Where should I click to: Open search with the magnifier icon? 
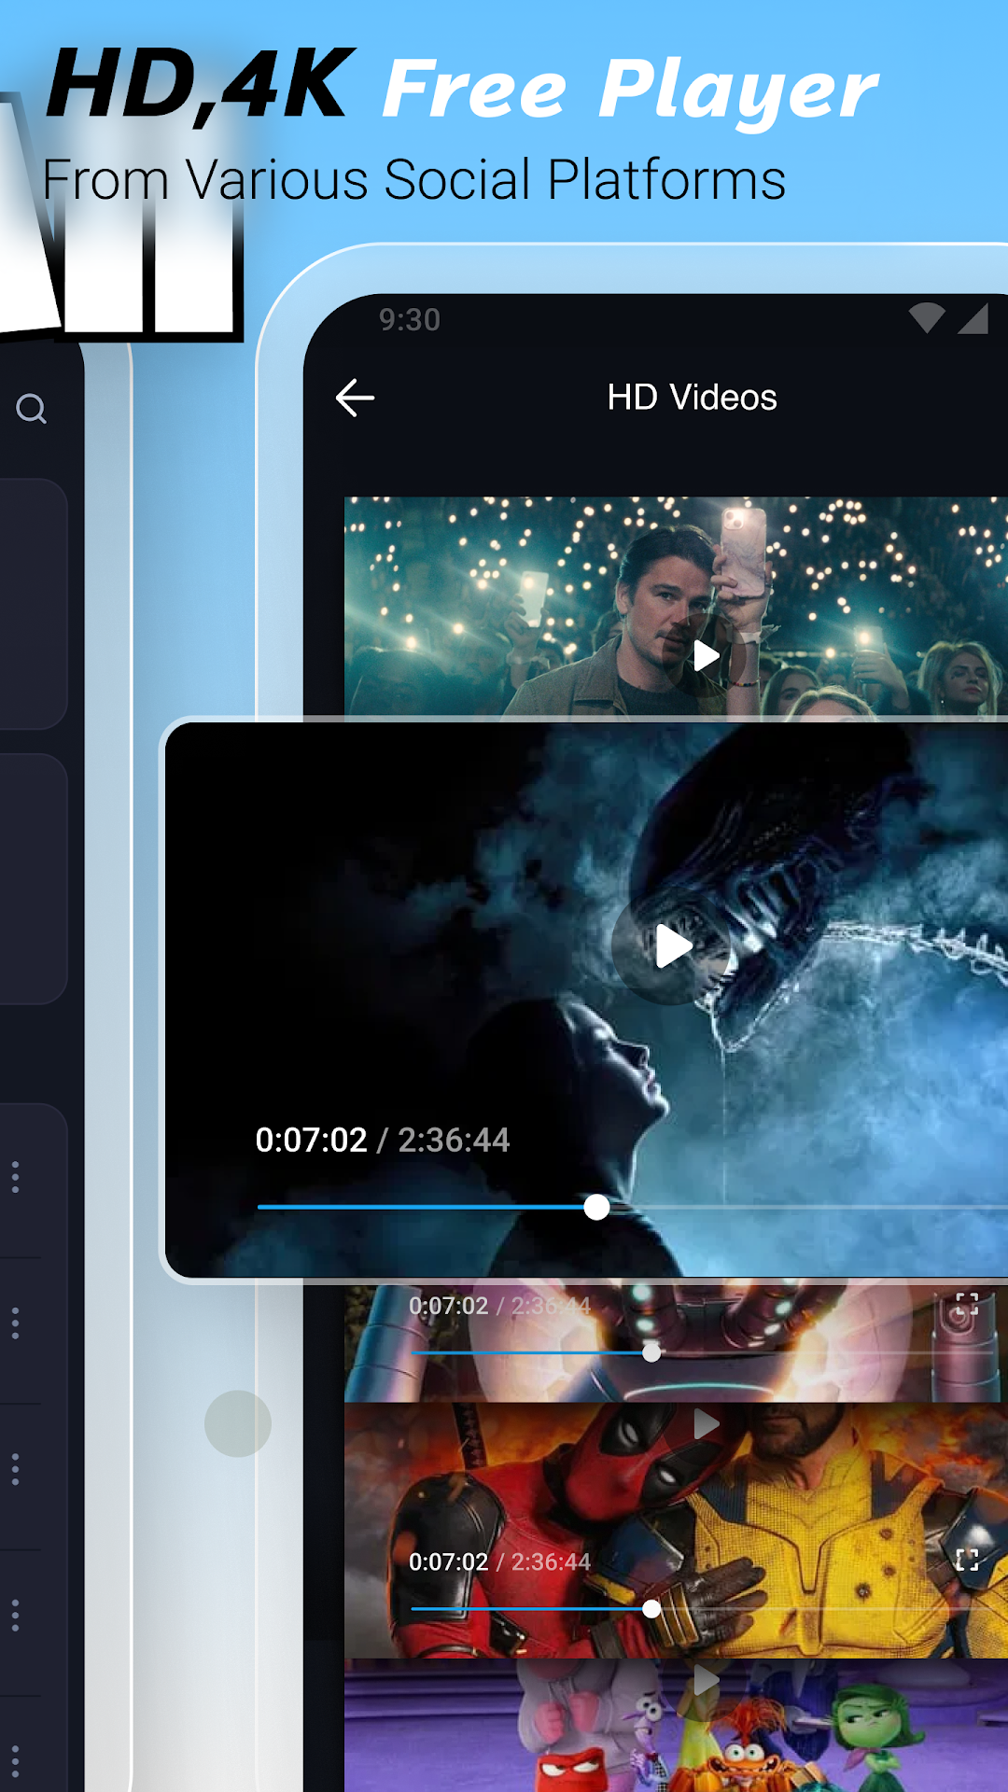[x=31, y=409]
